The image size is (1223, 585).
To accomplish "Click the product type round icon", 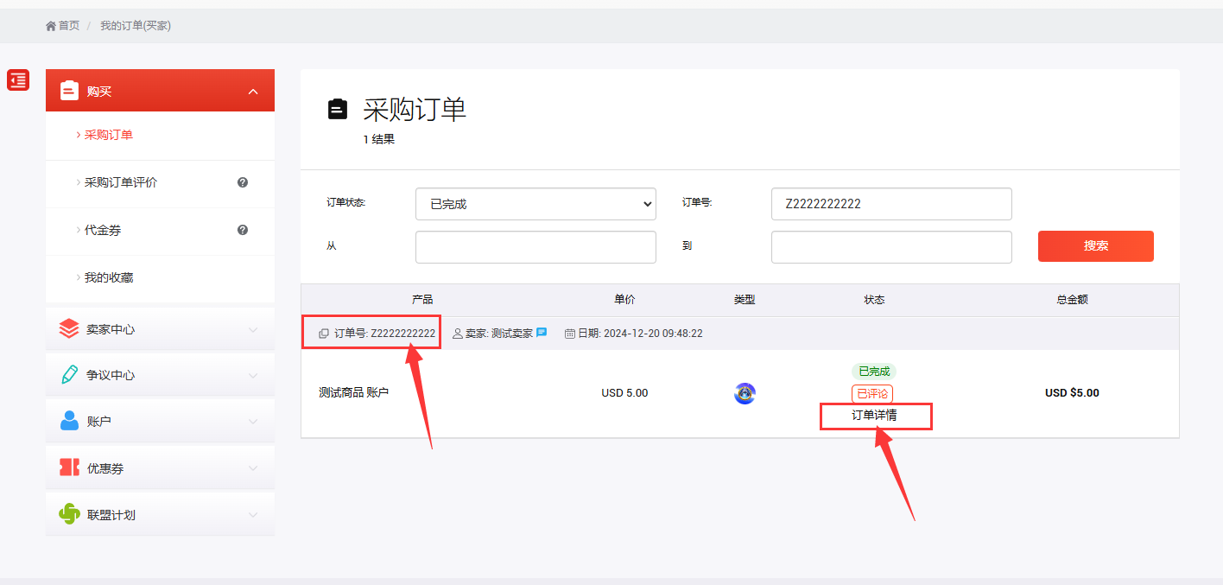I will [x=745, y=394].
